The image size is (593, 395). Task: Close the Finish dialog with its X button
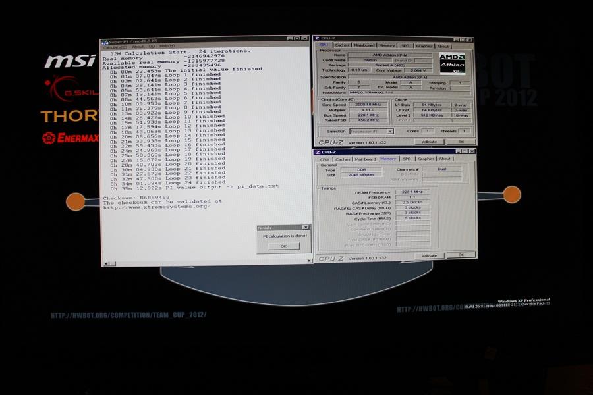coord(305,228)
